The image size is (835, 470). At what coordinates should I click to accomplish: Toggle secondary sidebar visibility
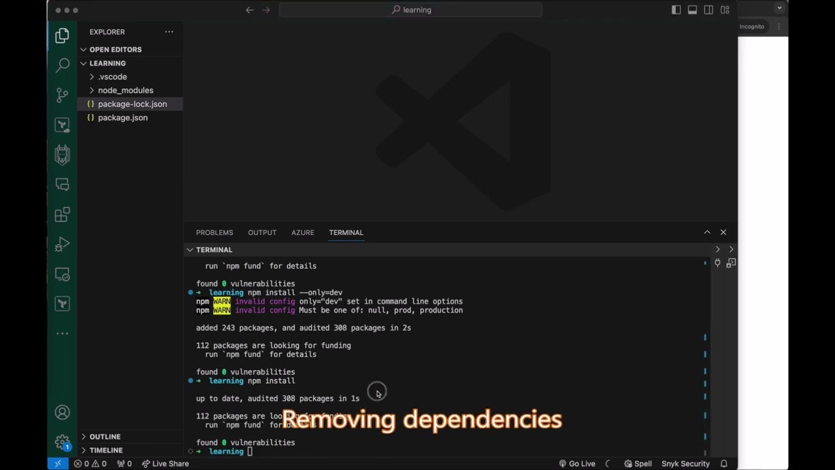coord(708,10)
